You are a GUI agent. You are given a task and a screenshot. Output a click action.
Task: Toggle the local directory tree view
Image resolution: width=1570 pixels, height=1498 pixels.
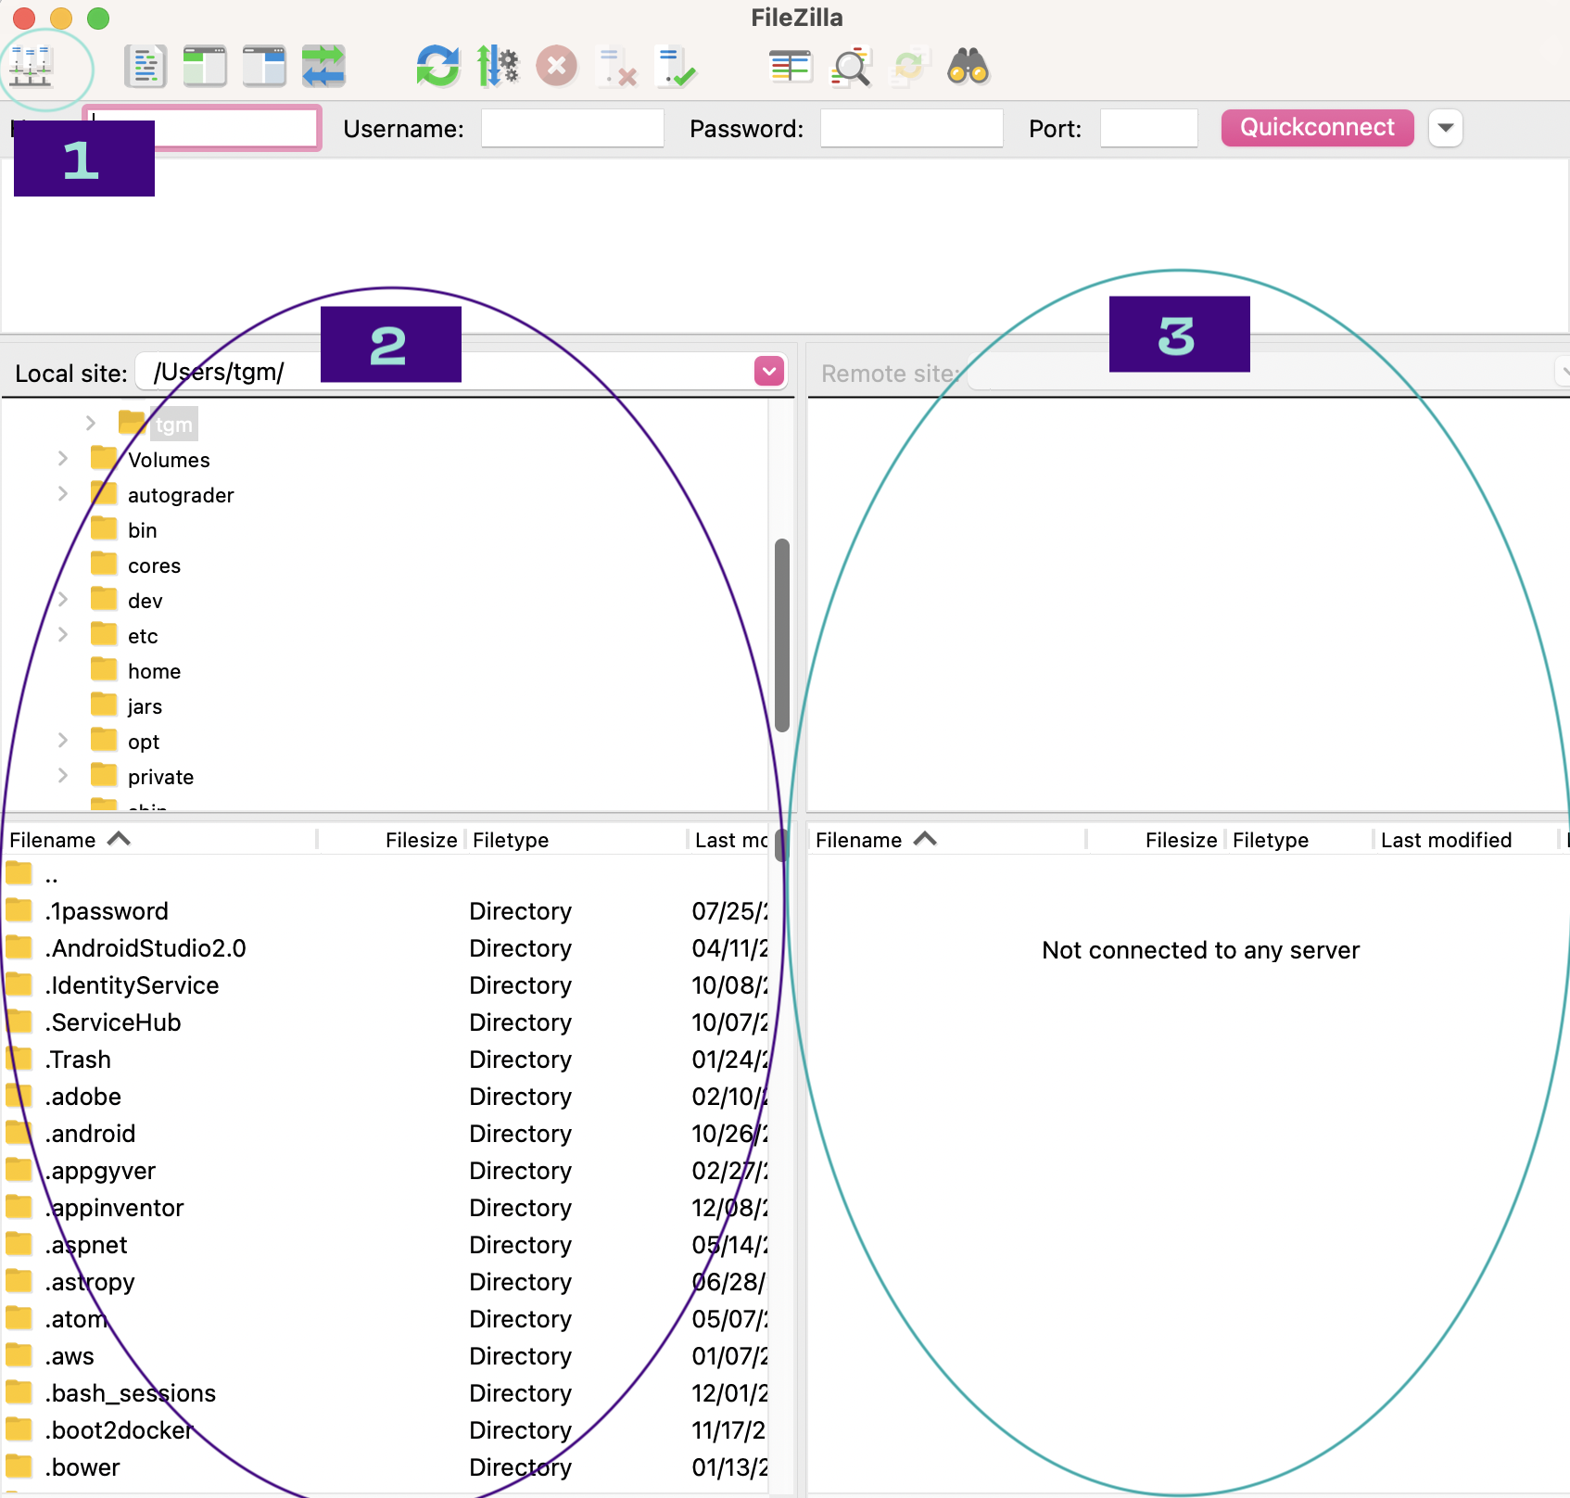tap(204, 66)
